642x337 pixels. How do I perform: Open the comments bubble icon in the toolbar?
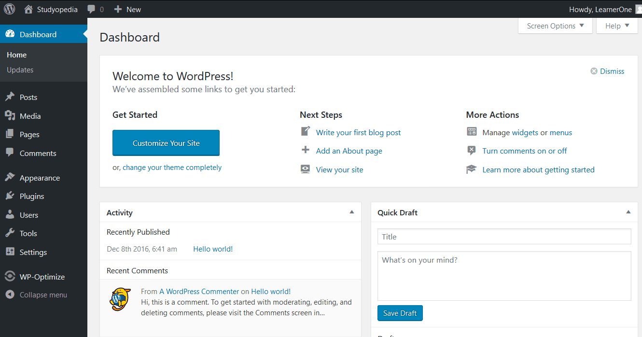coord(92,9)
